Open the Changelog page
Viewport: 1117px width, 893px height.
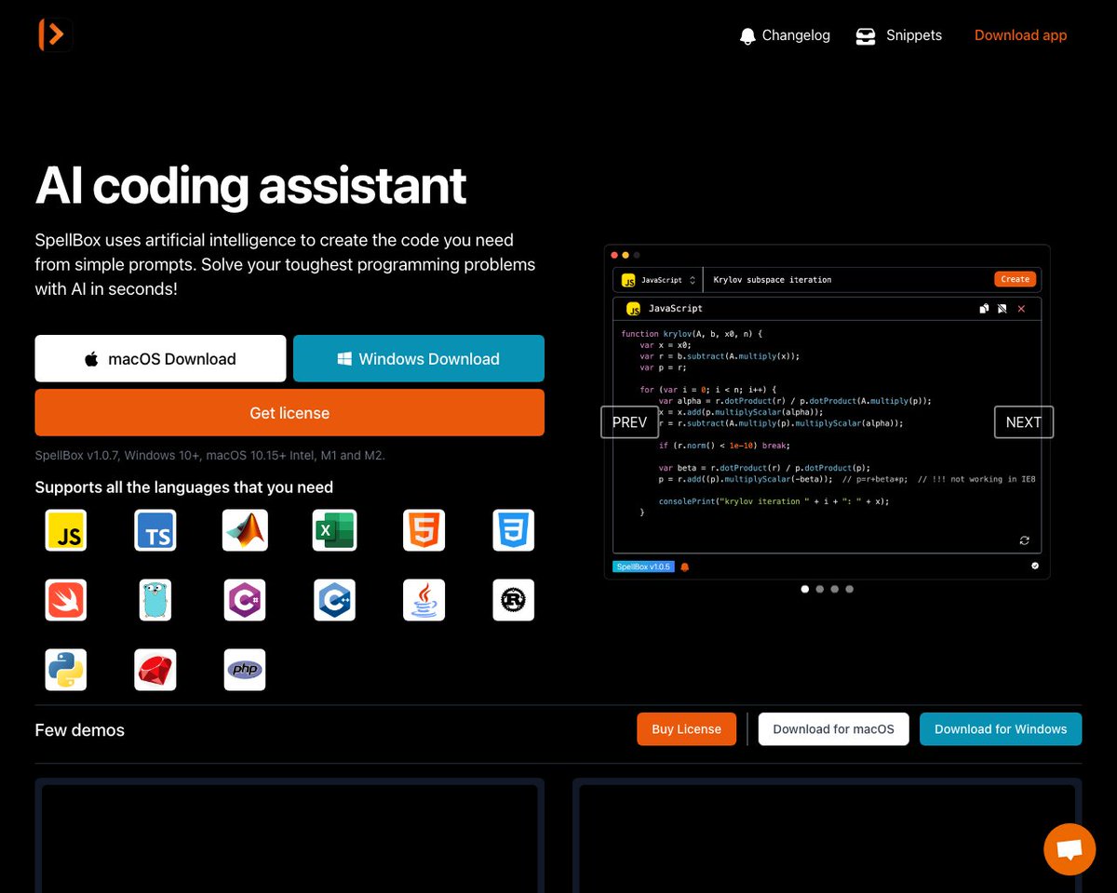pos(785,35)
